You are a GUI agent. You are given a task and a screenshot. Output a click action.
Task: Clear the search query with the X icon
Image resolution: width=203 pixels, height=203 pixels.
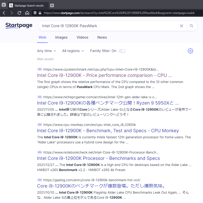181,26
